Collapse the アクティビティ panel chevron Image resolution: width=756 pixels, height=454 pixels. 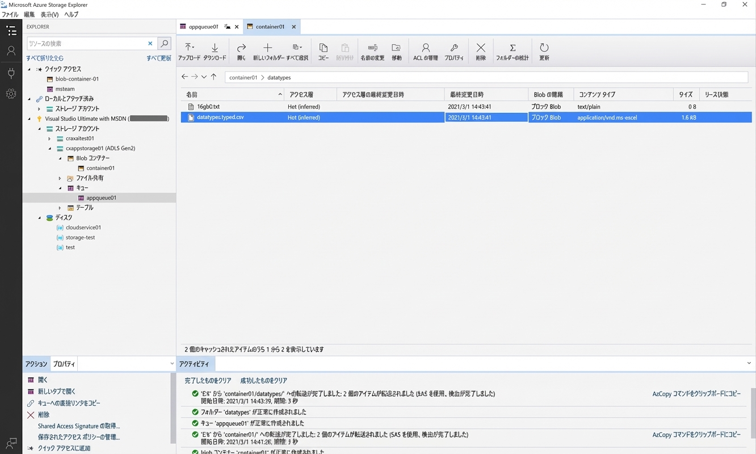[749, 364]
